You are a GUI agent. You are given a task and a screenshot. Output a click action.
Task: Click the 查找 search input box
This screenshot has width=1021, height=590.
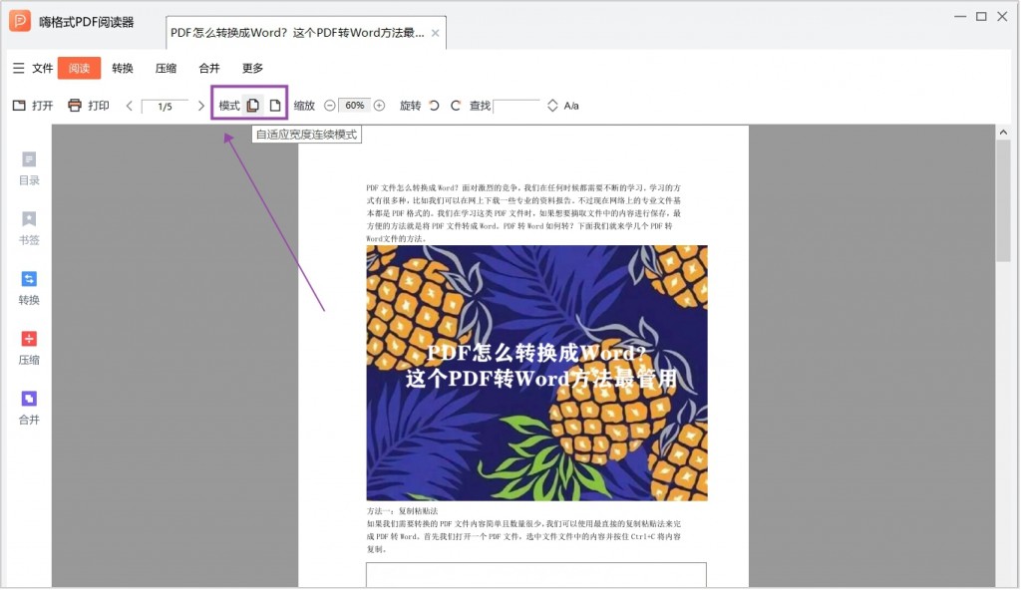516,107
